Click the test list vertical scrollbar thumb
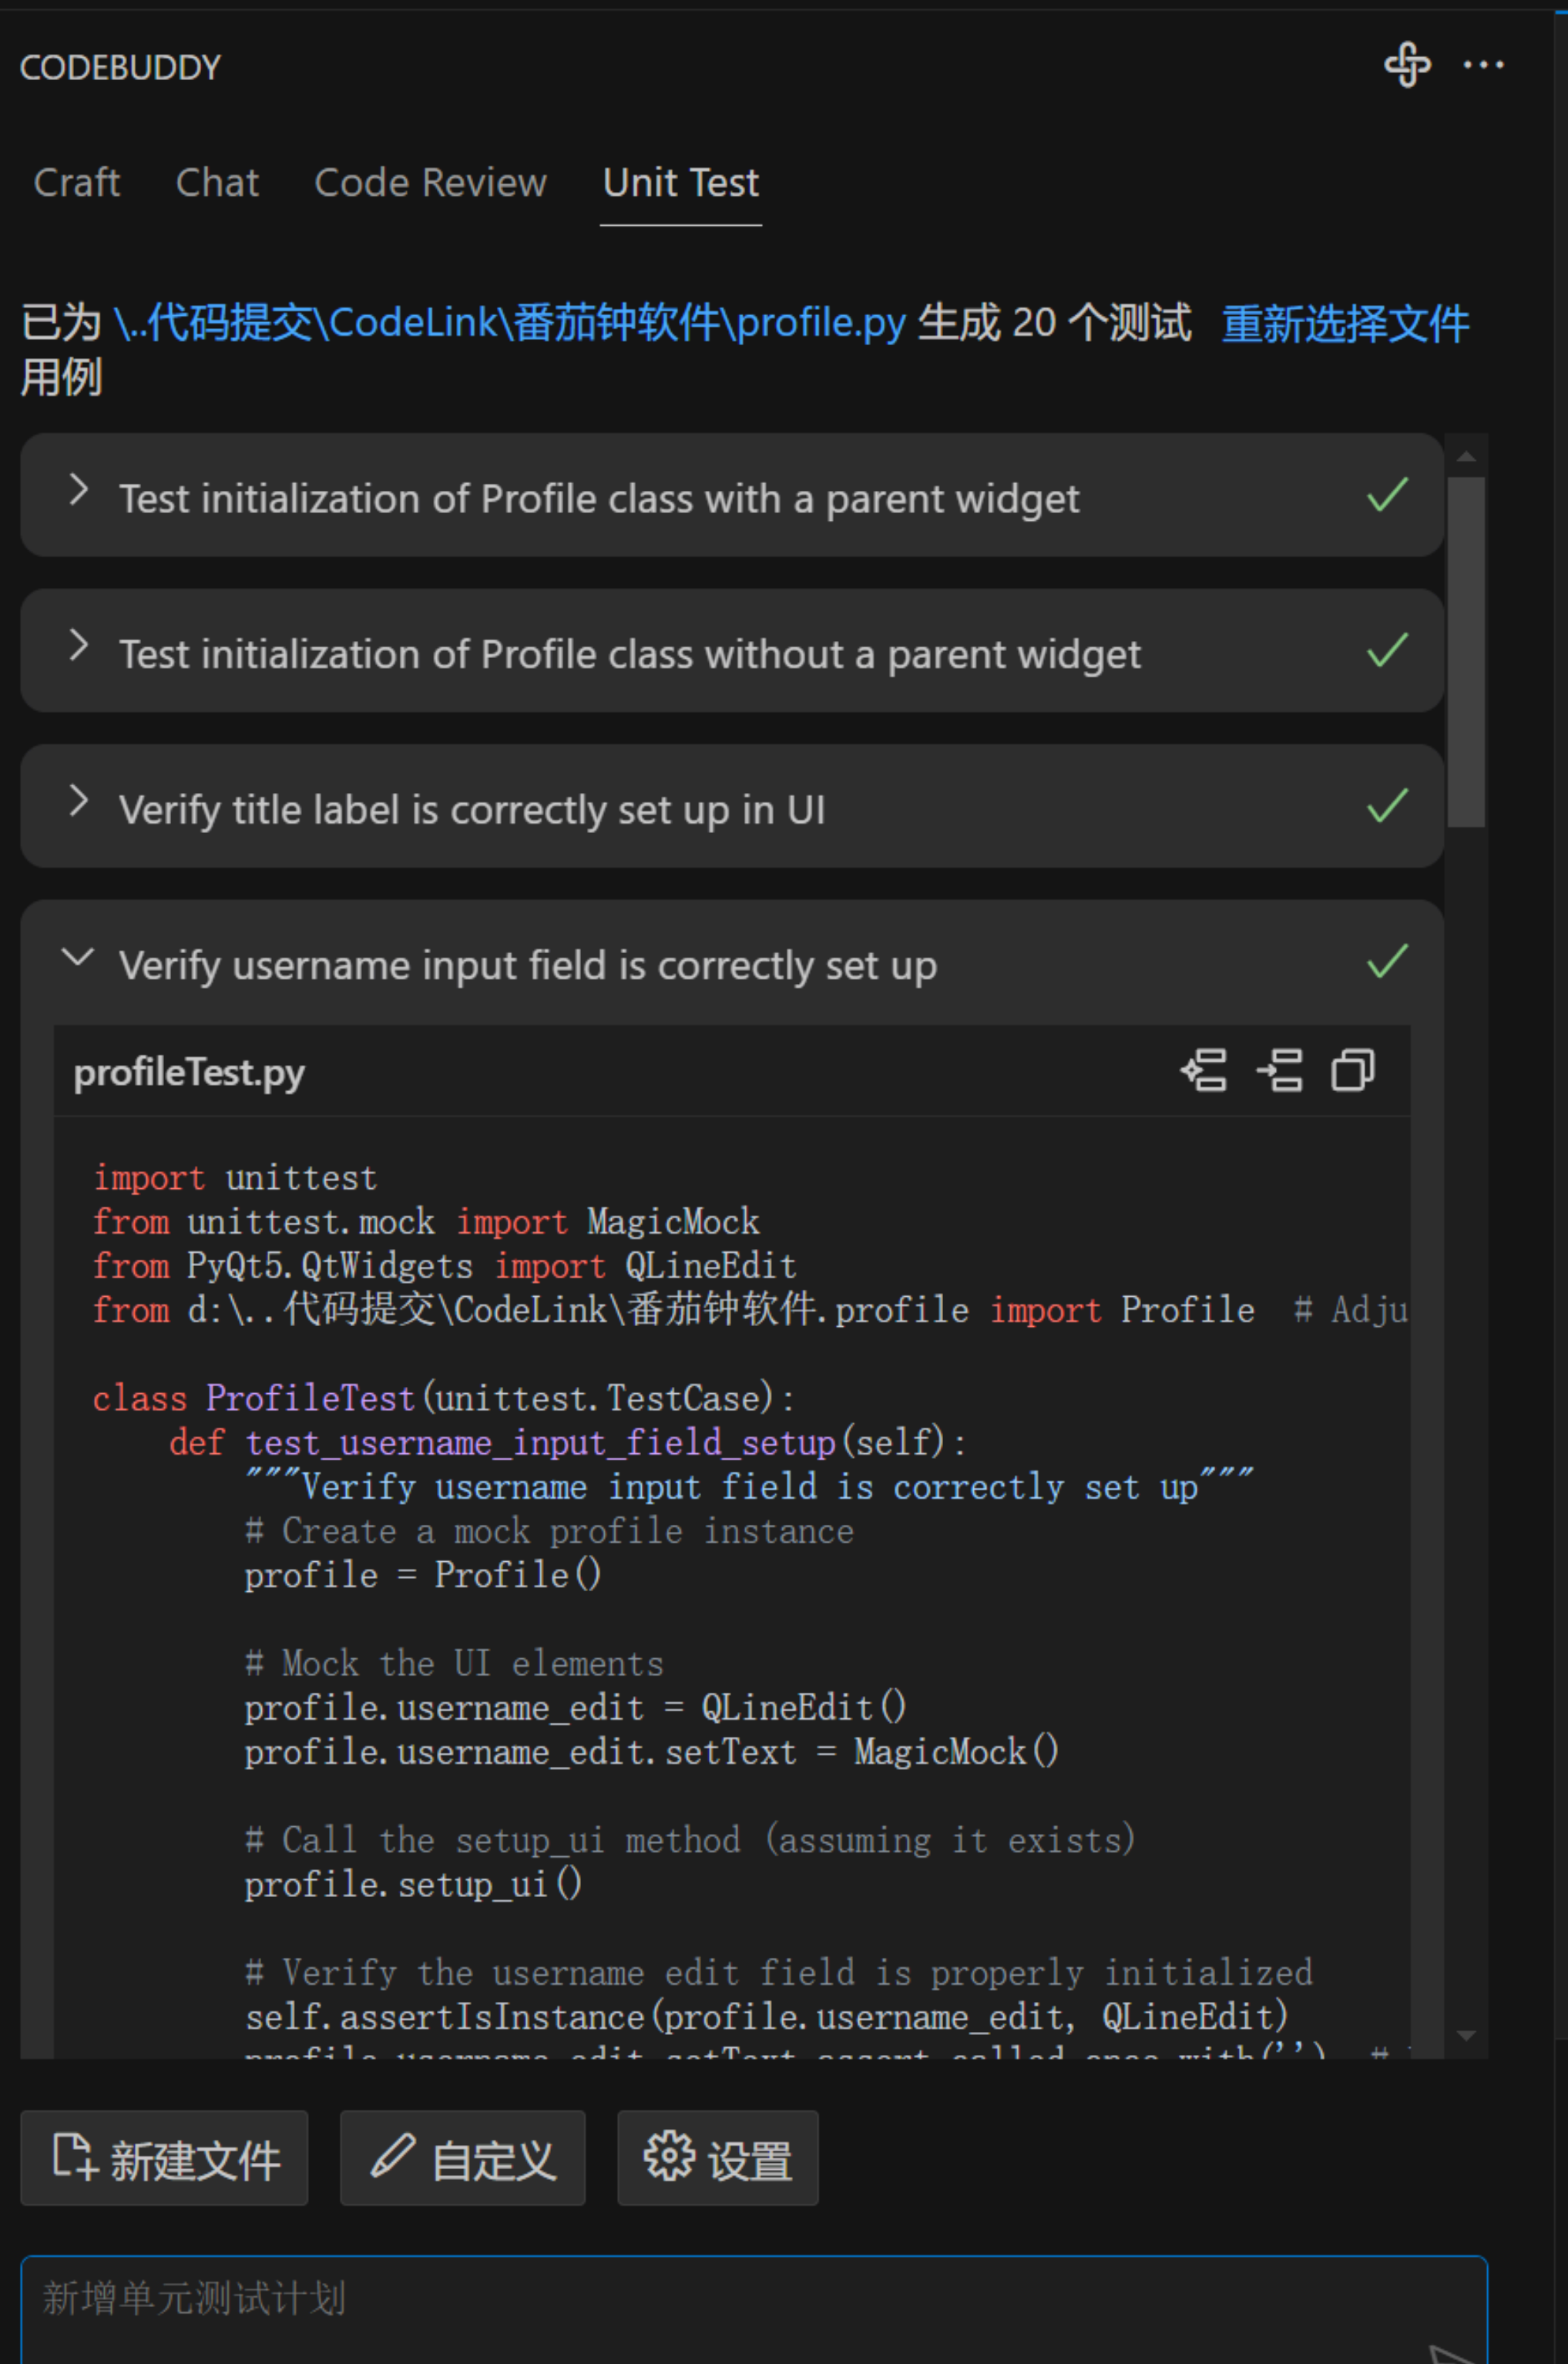 click(x=1466, y=650)
